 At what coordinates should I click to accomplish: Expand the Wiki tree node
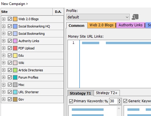[4, 63]
